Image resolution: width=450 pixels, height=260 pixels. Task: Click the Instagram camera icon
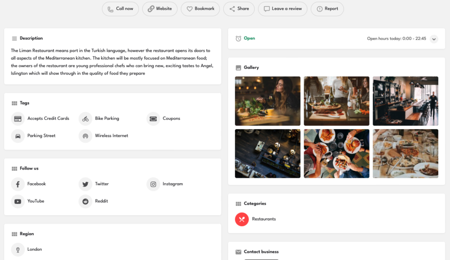pos(153,184)
